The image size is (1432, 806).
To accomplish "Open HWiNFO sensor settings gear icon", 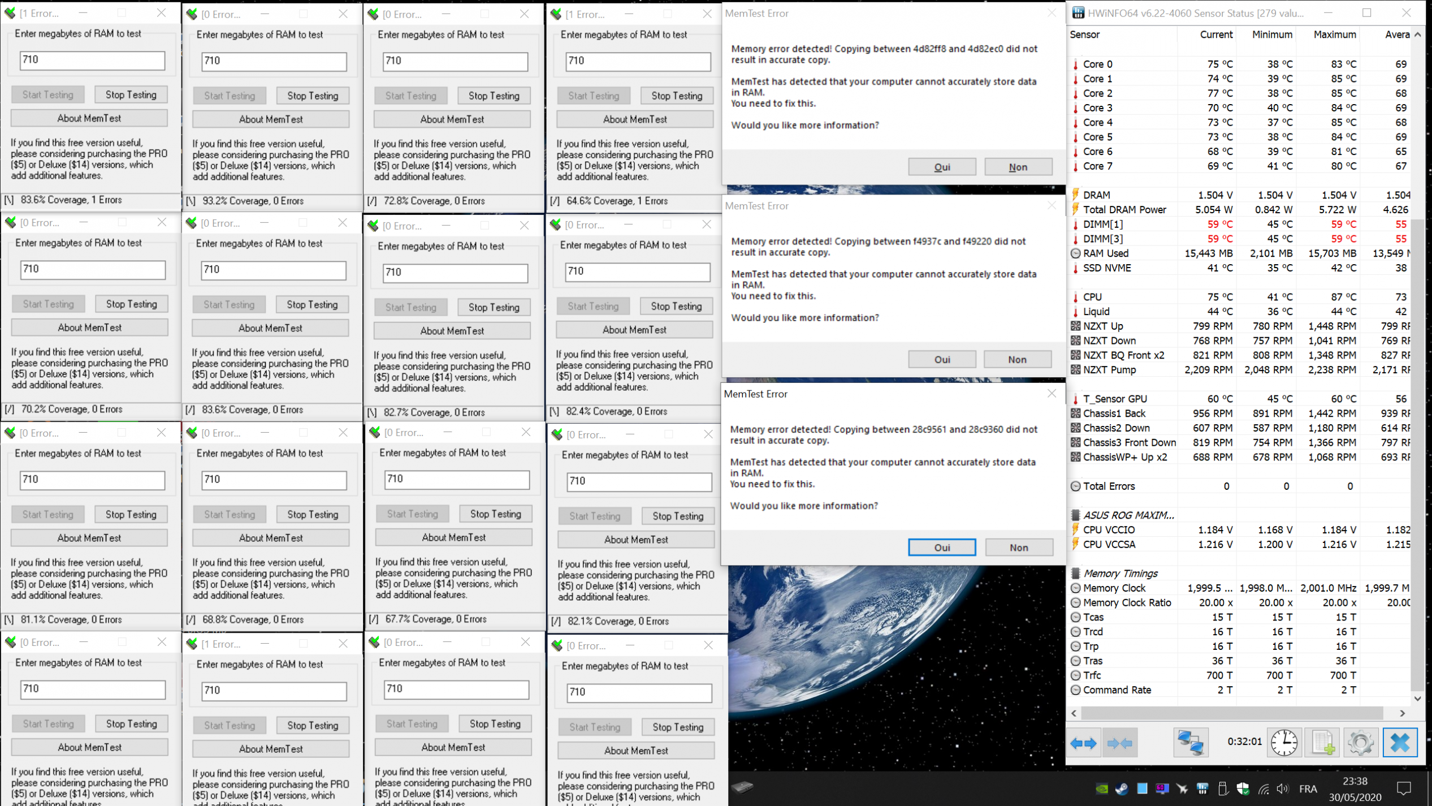I will click(1361, 743).
